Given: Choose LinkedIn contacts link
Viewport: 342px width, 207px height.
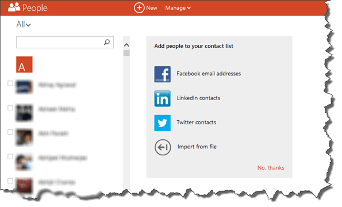Looking at the screenshot, I should (x=198, y=98).
